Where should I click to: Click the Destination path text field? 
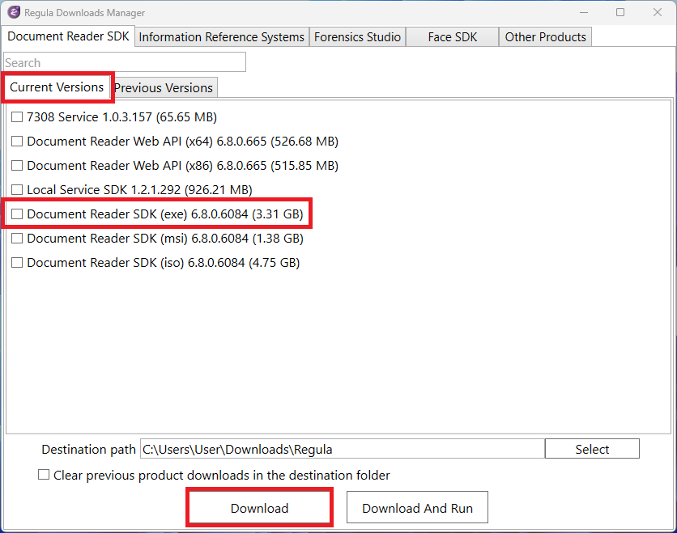[343, 449]
